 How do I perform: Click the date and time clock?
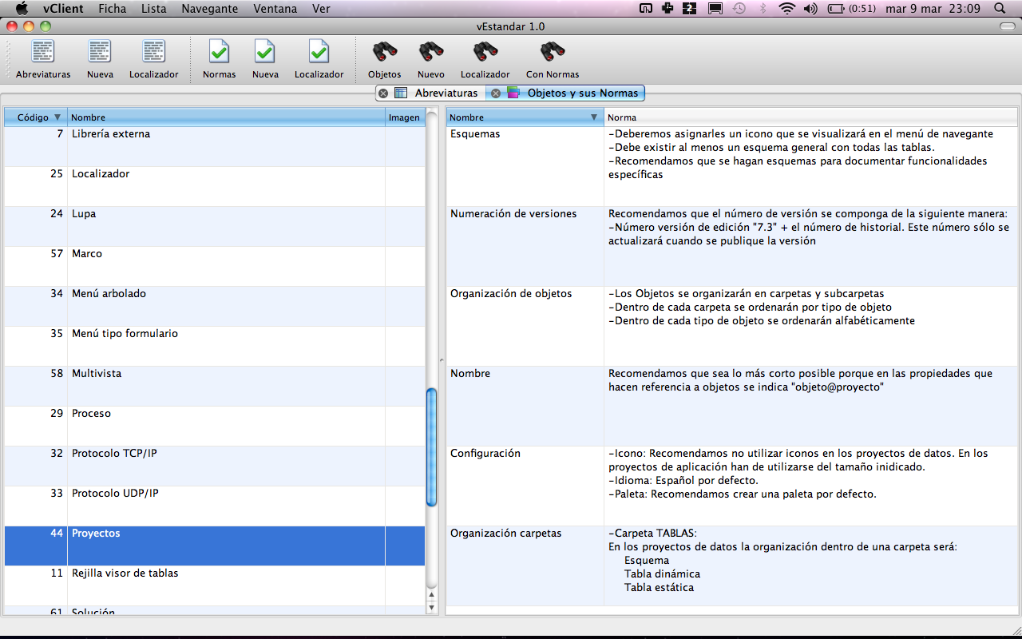[x=933, y=9]
